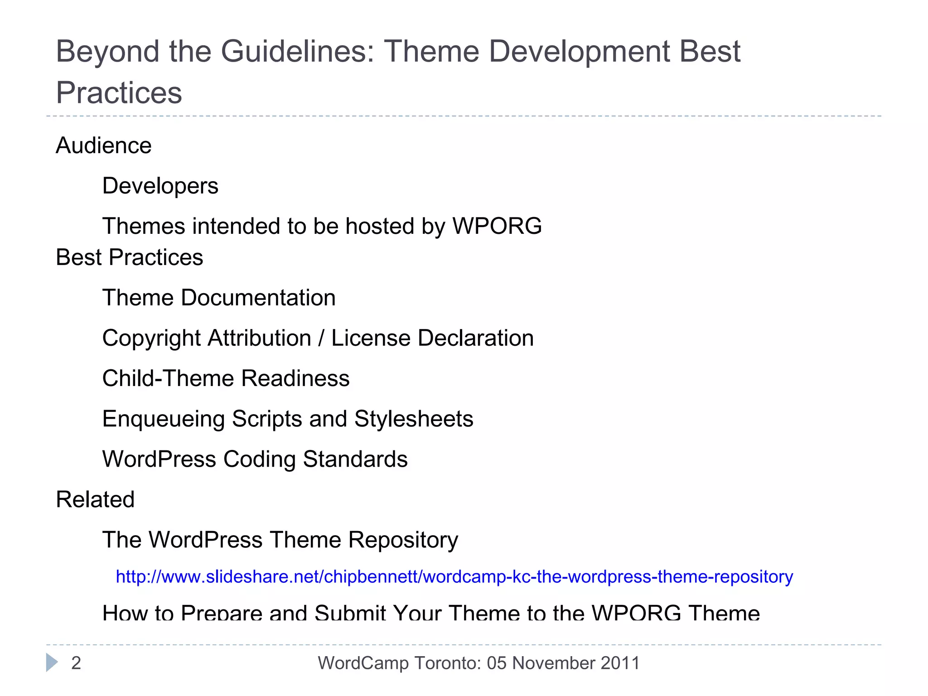Select the Related heading
The width and height of the screenshot is (928, 696).
[x=95, y=500]
